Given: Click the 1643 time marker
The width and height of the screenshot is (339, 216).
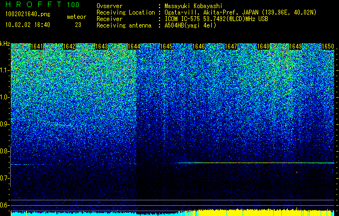Looking at the screenshot, I should [102, 46].
